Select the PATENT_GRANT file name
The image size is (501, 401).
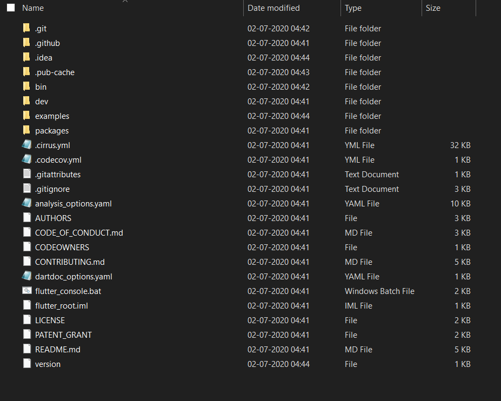tap(63, 335)
